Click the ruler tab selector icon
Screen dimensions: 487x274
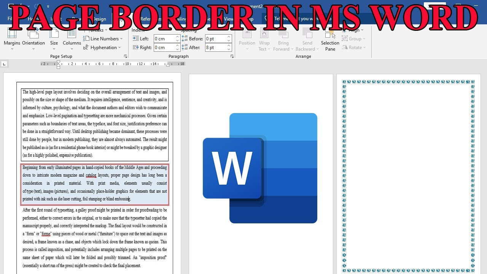(4, 64)
